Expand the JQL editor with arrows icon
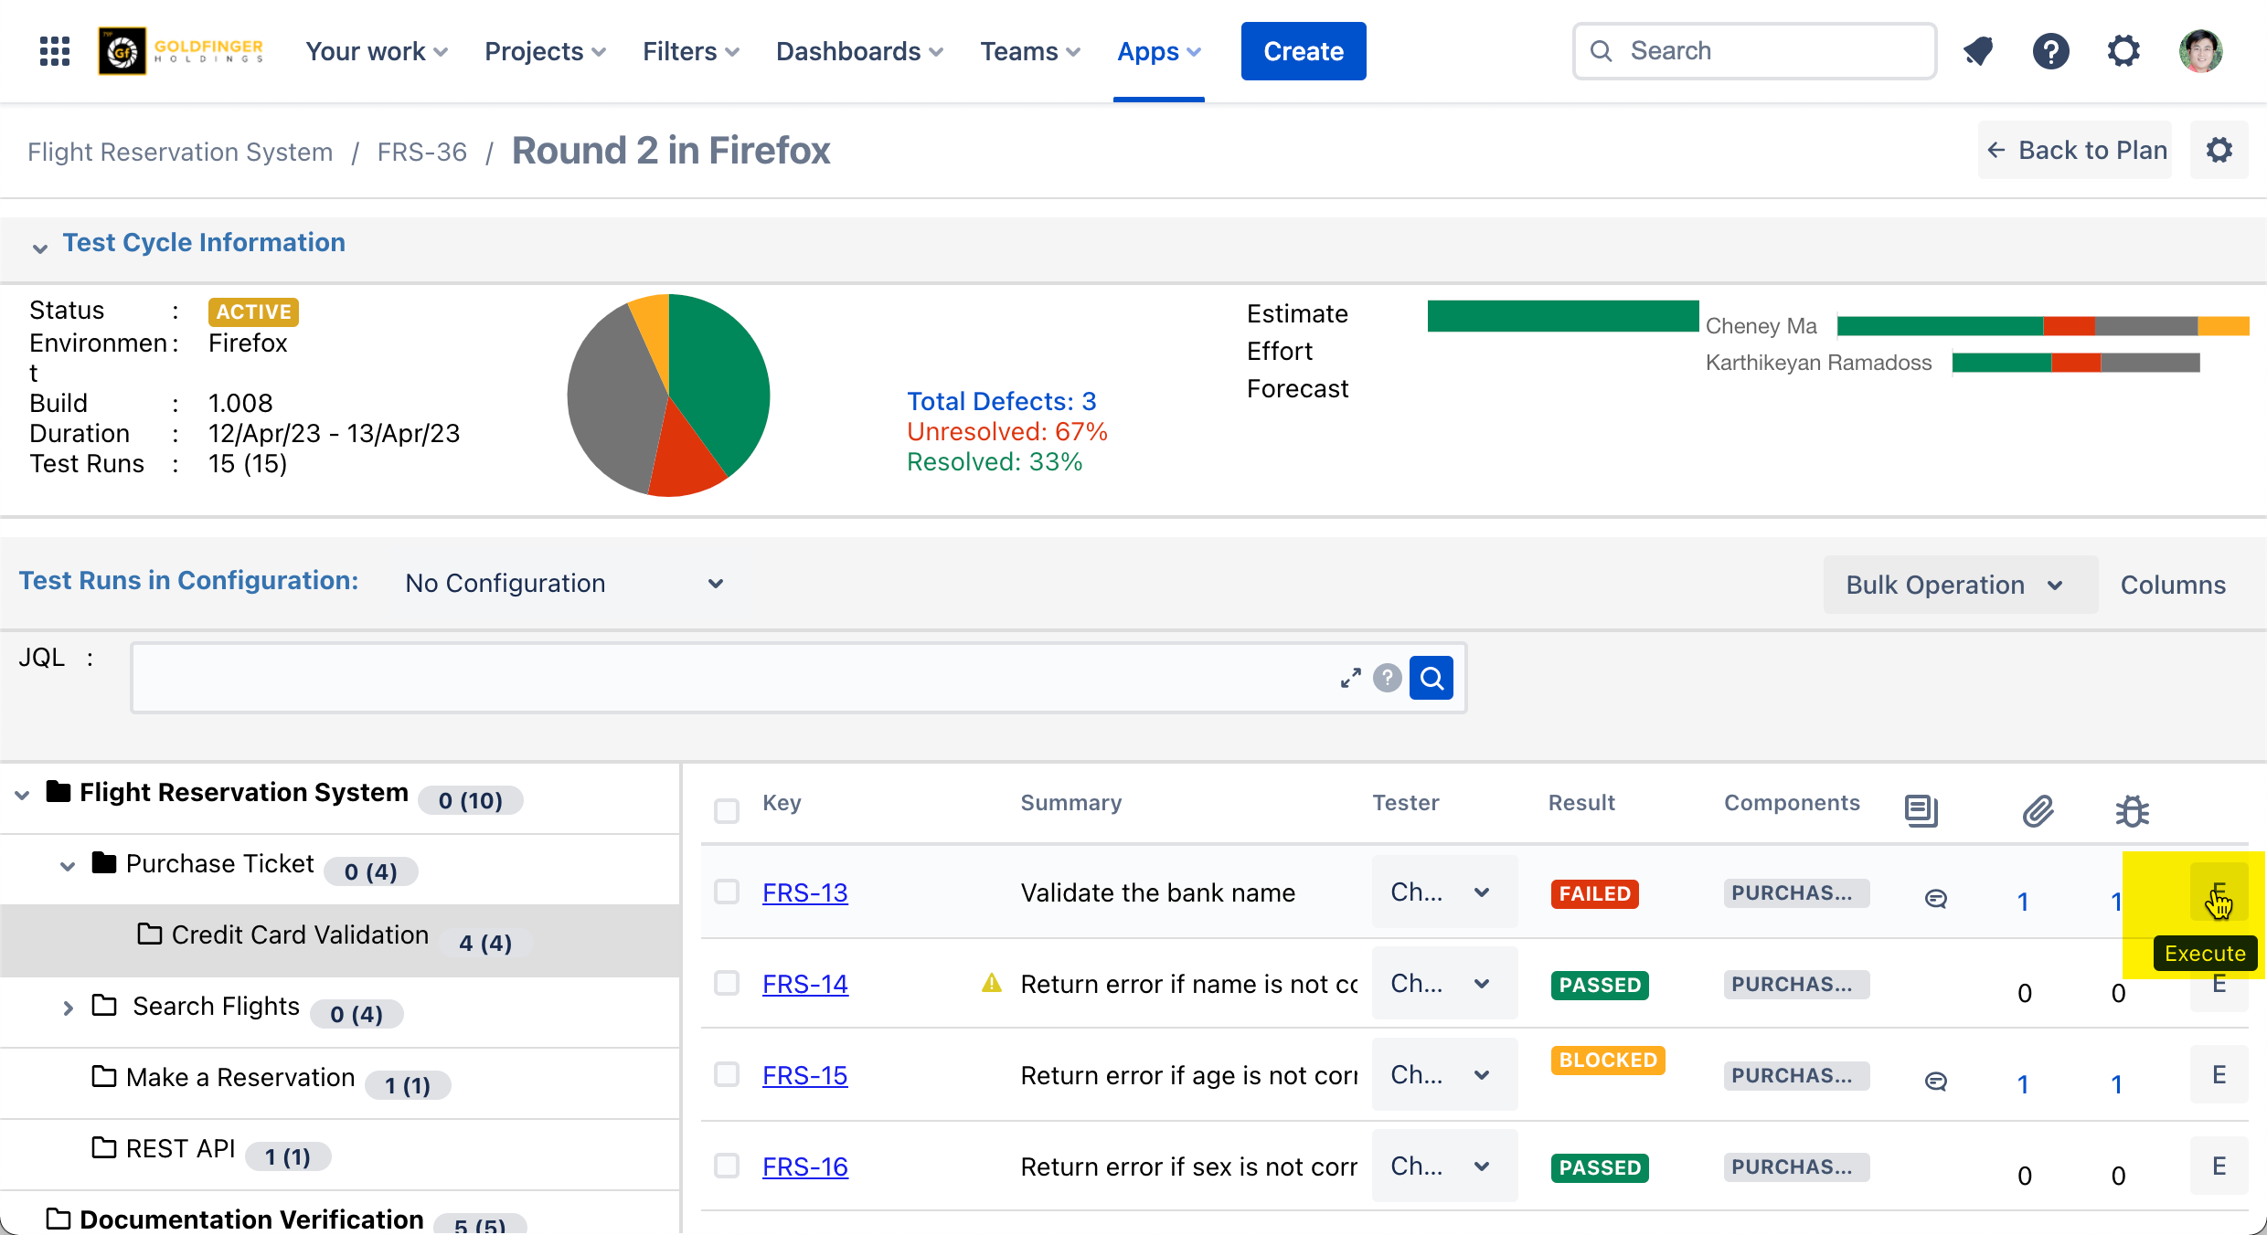 (x=1350, y=678)
